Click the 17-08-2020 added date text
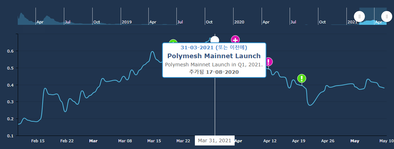Image resolution: width=394 pixels, height=149 pixels. (x=222, y=72)
